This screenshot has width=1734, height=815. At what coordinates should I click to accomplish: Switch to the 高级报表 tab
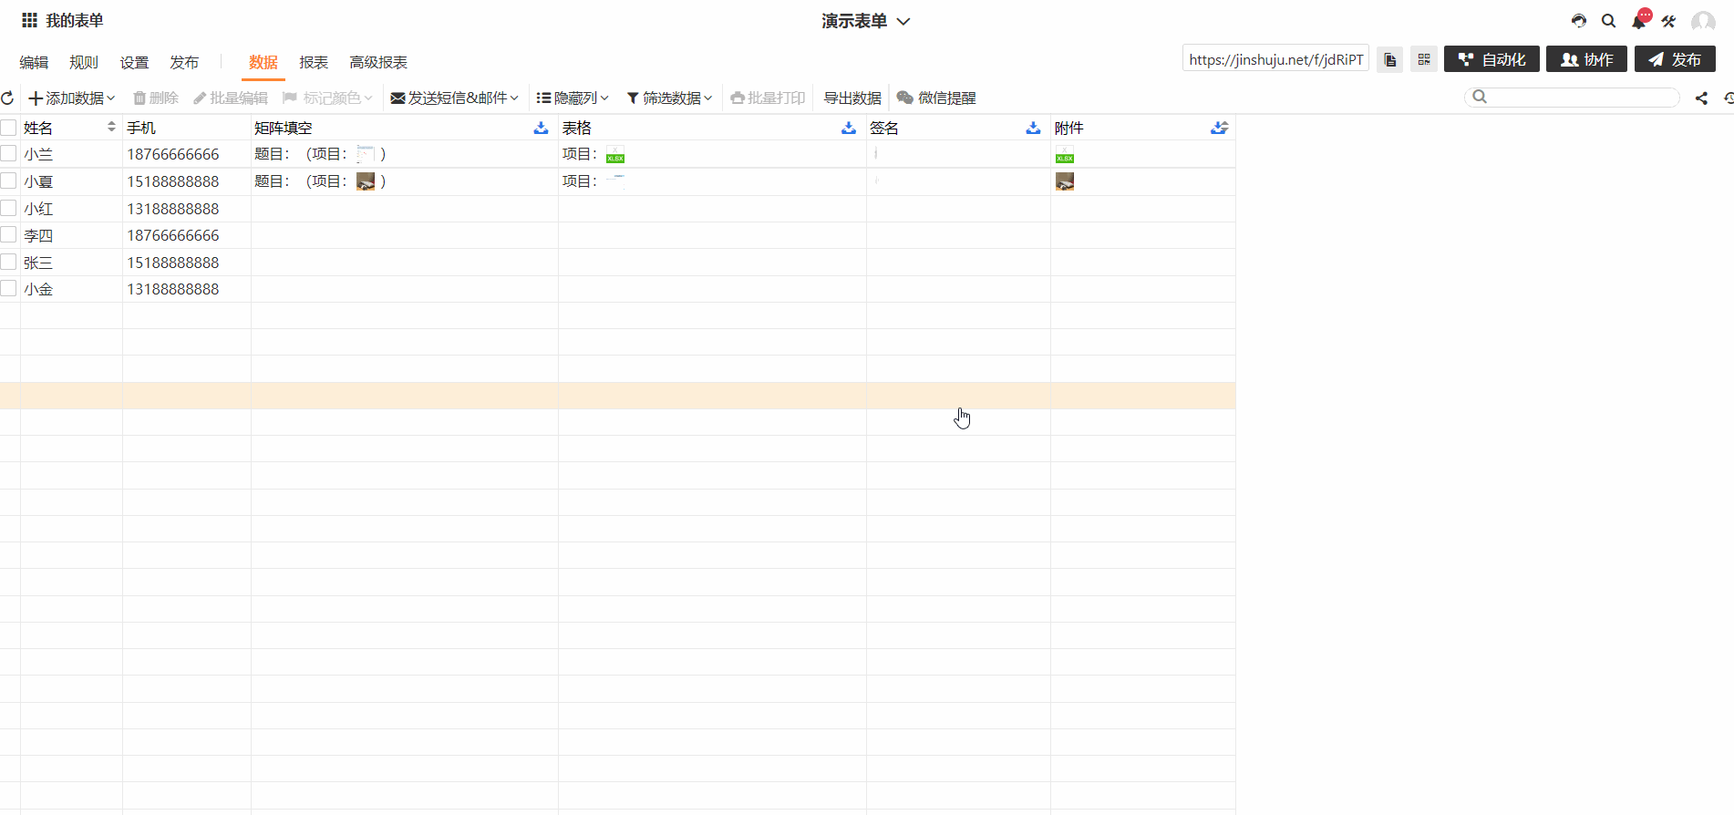(x=378, y=62)
